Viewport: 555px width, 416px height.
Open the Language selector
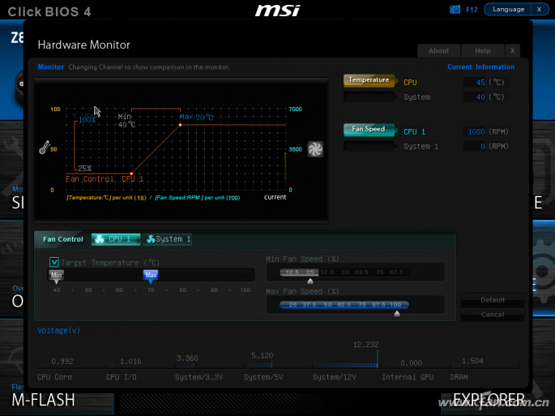point(508,9)
